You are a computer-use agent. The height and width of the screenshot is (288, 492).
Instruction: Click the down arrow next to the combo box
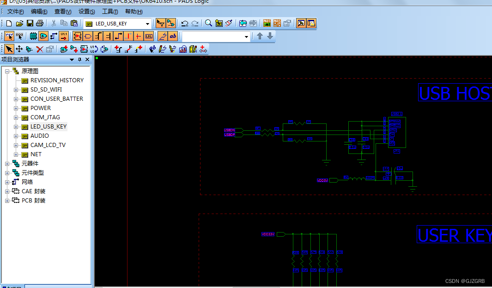[x=270, y=36]
